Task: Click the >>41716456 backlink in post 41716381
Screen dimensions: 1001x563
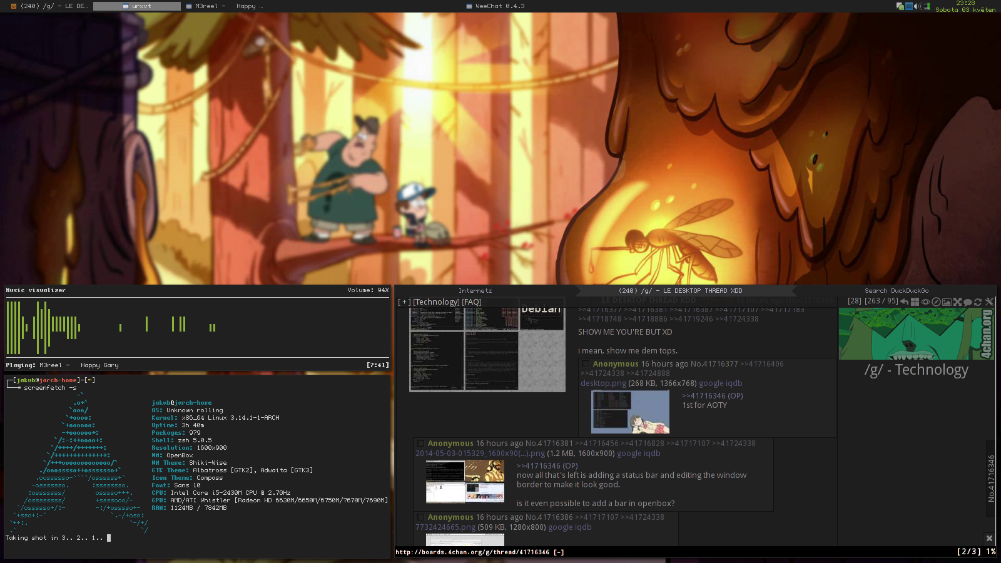Action: tap(597, 444)
